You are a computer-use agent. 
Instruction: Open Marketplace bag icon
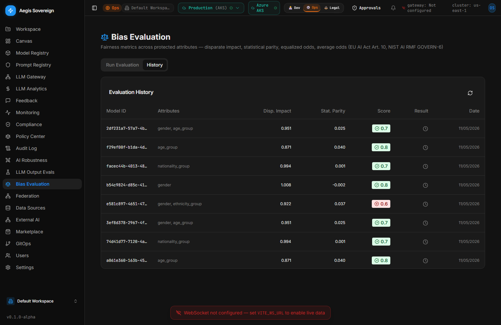pyautogui.click(x=8, y=232)
